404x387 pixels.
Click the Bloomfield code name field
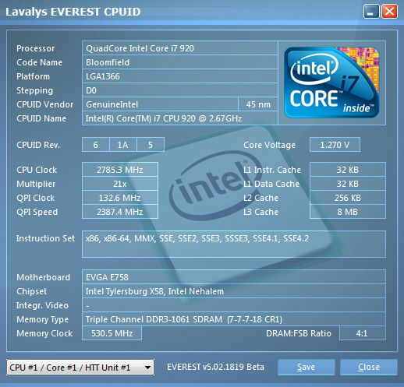click(180, 62)
